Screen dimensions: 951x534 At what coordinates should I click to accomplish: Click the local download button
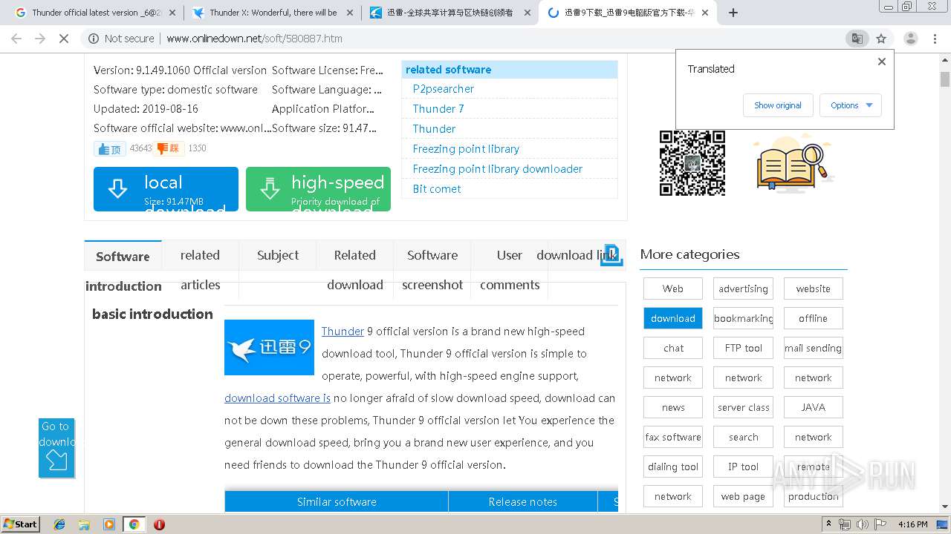click(166, 189)
